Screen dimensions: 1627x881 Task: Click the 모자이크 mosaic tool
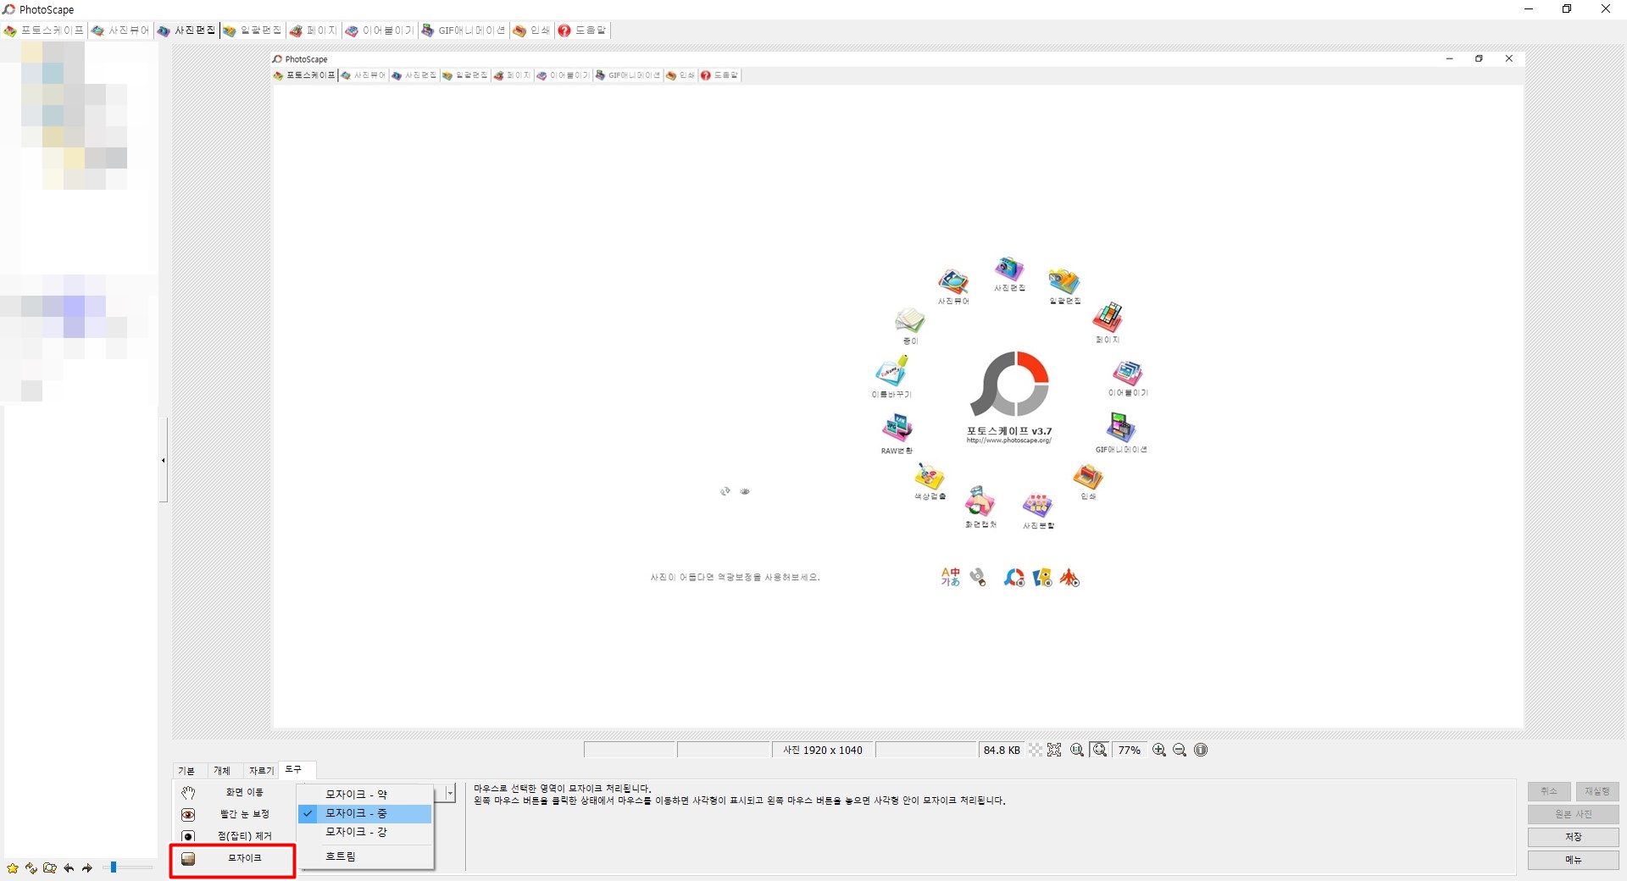tap(234, 858)
